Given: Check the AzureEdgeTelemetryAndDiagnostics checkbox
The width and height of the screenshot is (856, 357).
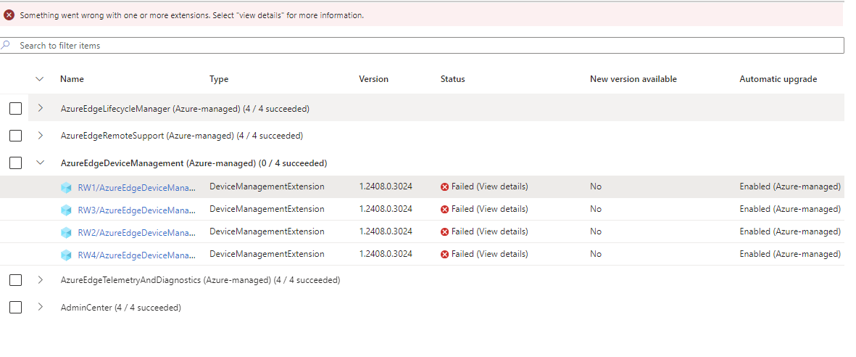Looking at the screenshot, I should click(15, 280).
